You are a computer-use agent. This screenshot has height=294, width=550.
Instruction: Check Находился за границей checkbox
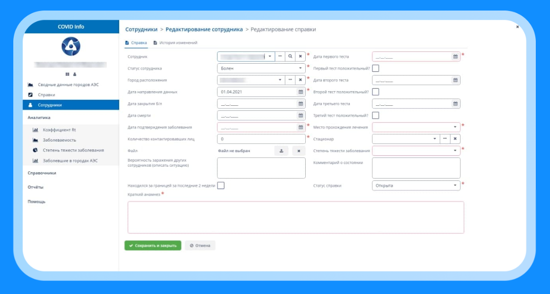(x=220, y=185)
